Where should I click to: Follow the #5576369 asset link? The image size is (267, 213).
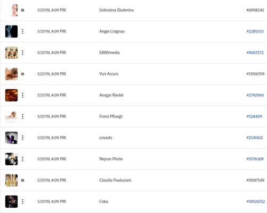[x=255, y=159]
